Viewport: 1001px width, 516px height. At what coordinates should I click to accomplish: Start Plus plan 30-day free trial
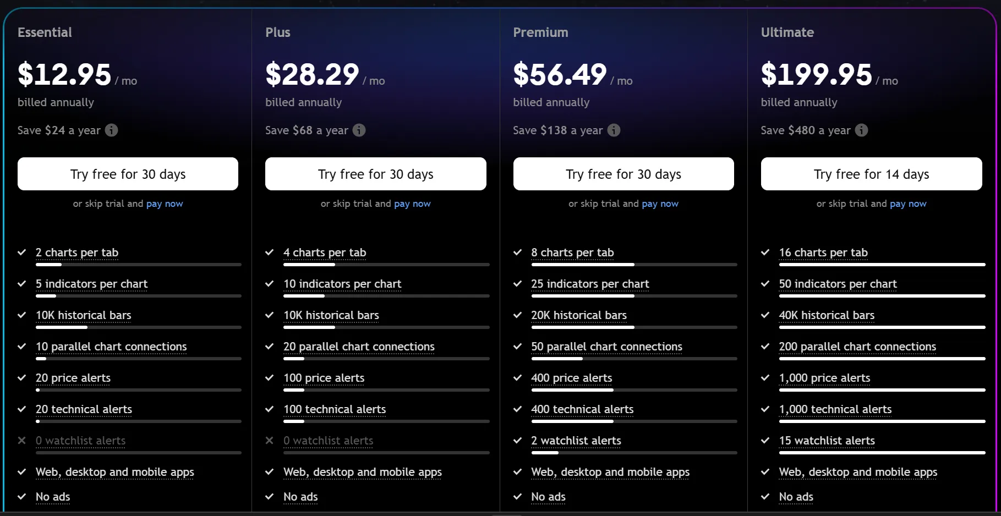click(x=375, y=174)
